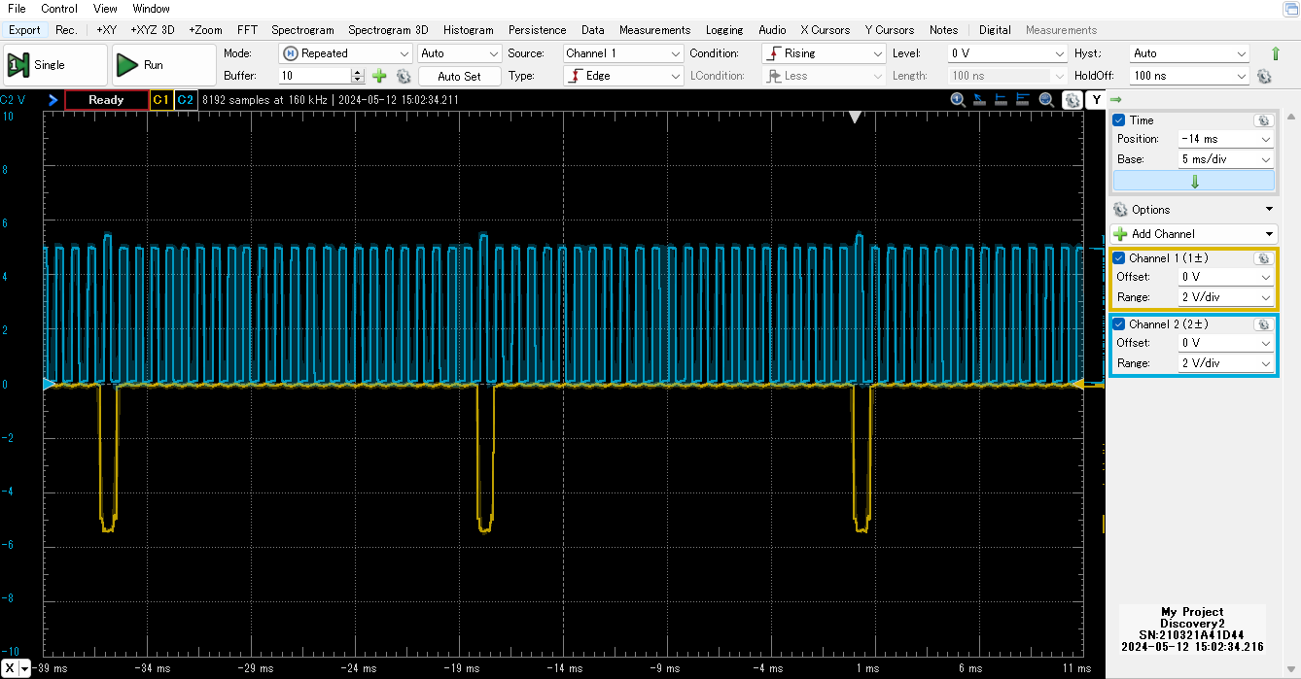Open Channel 2 settings gear
The width and height of the screenshot is (1301, 679).
pyautogui.click(x=1263, y=323)
